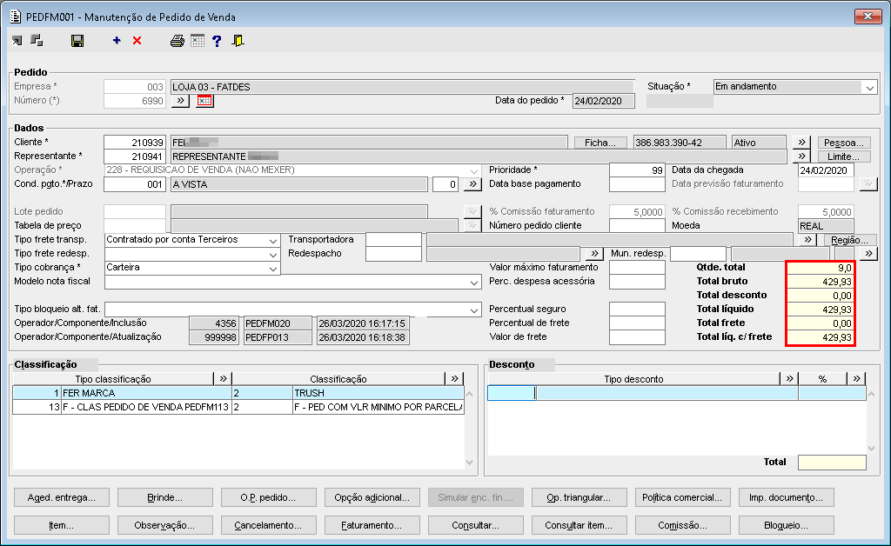Image resolution: width=891 pixels, height=546 pixels.
Task: Exit the screen using yellow door icon
Action: tap(238, 41)
